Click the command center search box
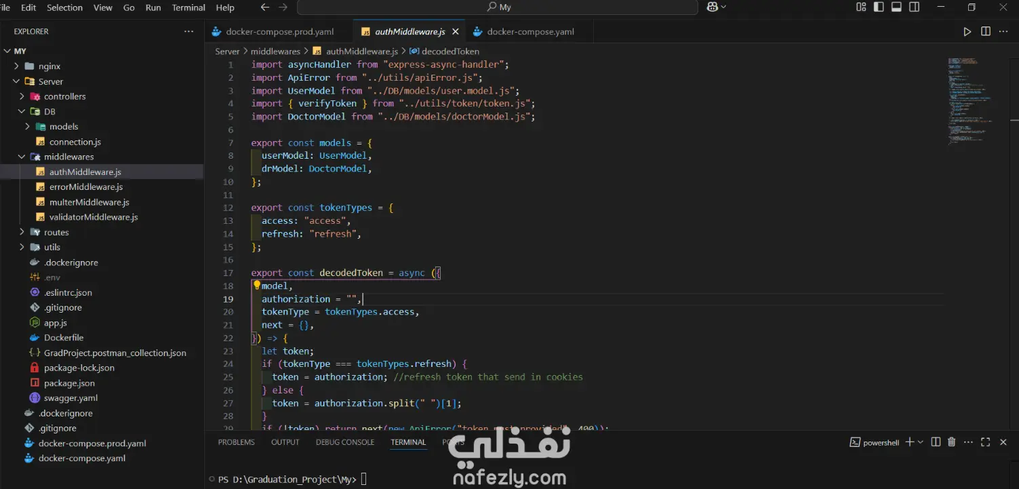The width and height of the screenshot is (1019, 489). pos(497,7)
